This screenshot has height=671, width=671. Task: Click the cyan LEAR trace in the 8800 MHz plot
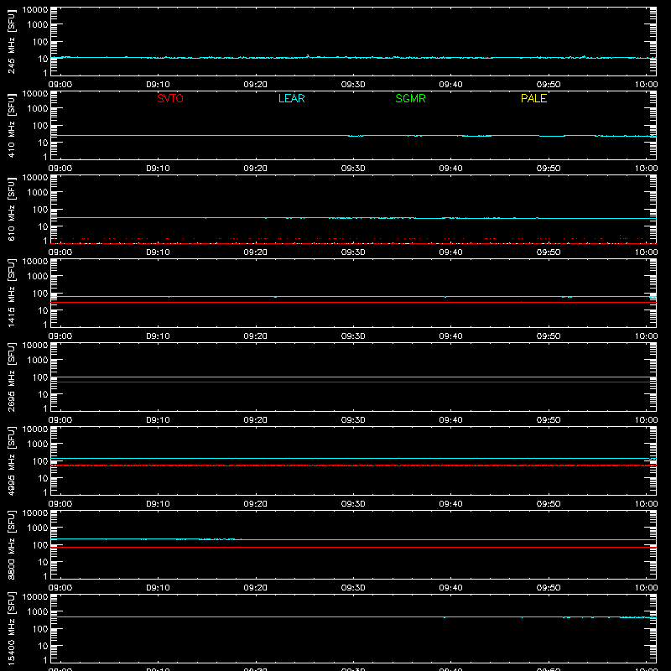pyautogui.click(x=353, y=539)
